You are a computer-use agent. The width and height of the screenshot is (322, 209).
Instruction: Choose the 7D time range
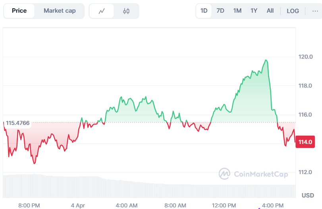(x=220, y=11)
